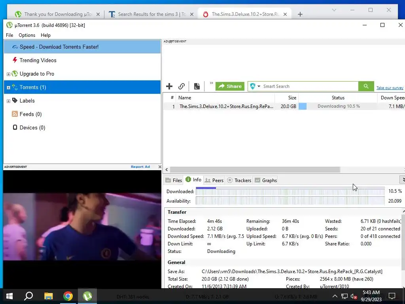Expand the toolbar overflow chevron
This screenshot has height=304, width=405.
[x=211, y=83]
